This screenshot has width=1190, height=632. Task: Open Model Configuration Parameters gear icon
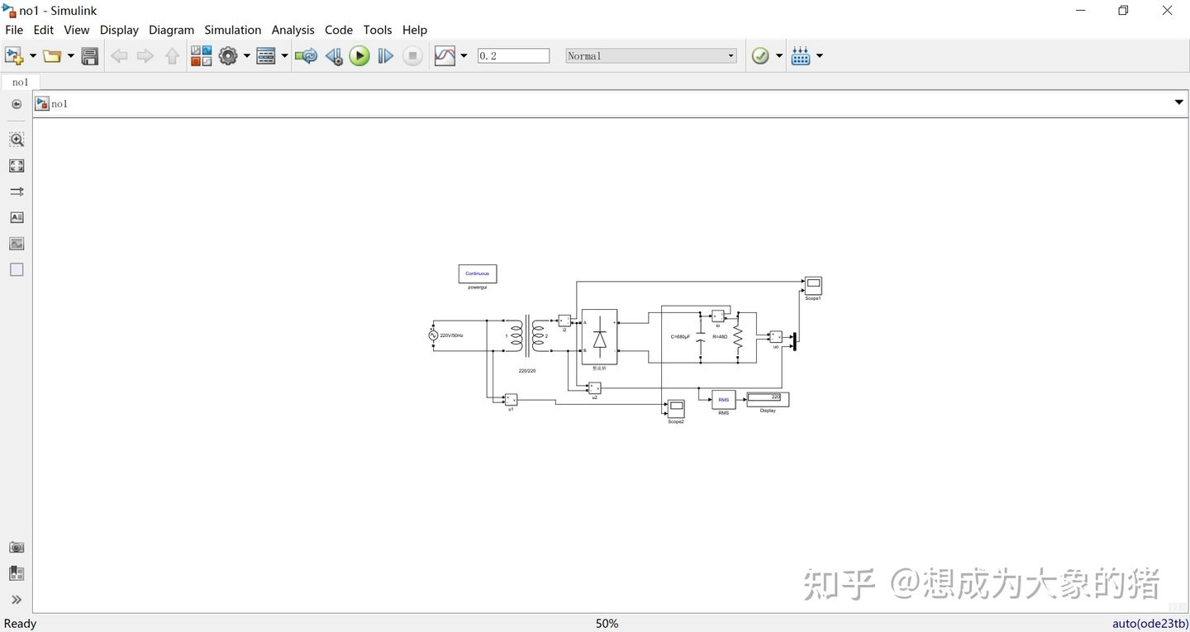click(x=228, y=55)
